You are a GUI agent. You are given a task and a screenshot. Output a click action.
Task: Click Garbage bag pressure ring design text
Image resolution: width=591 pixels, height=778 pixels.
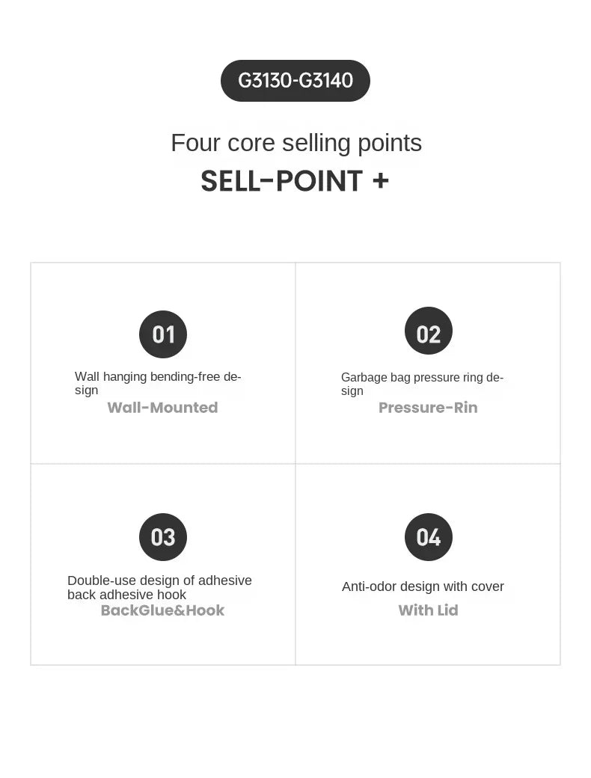click(422, 384)
